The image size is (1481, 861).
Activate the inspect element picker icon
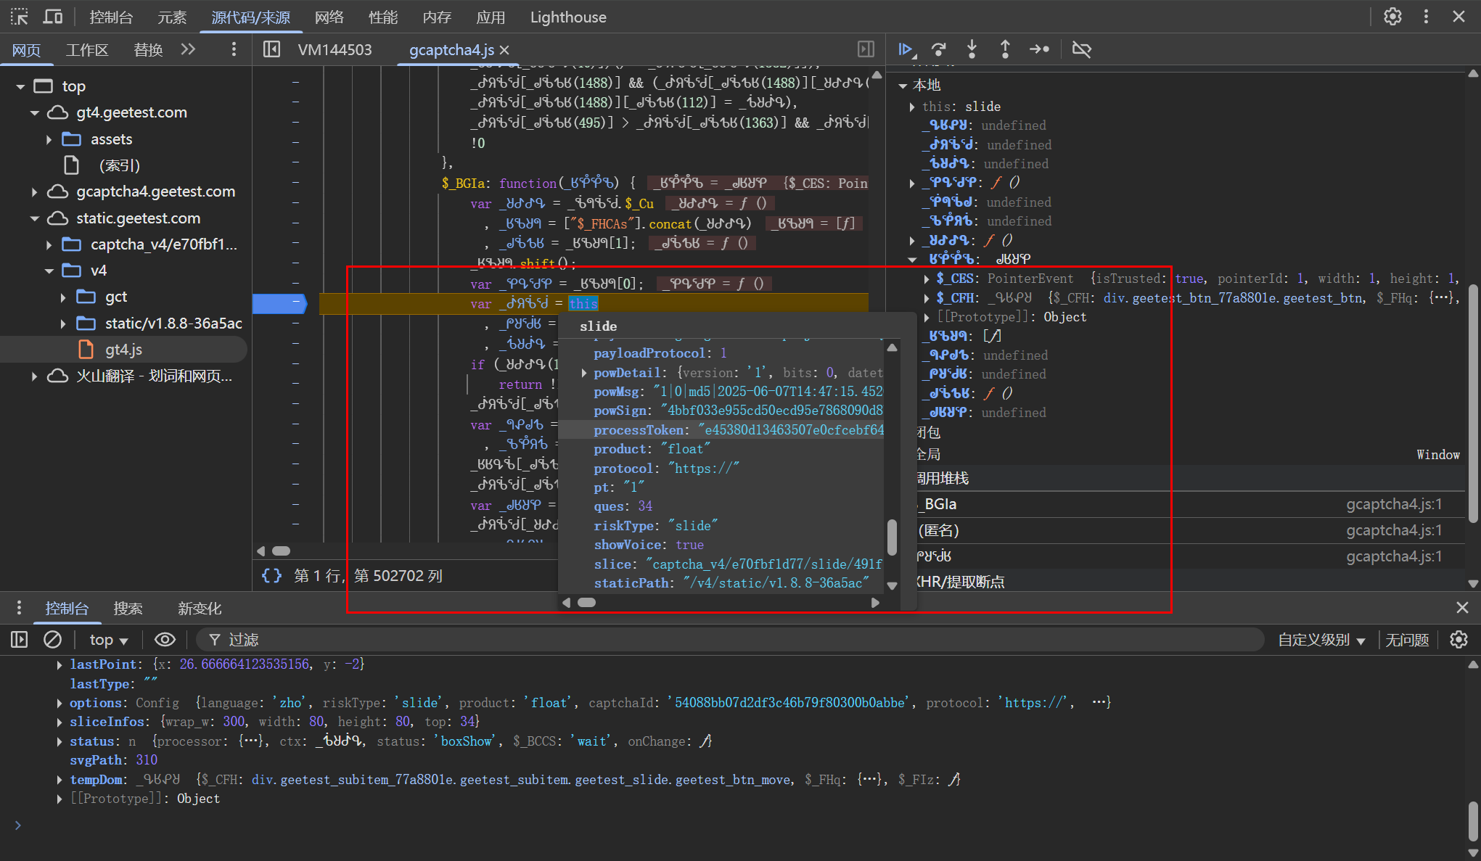(20, 17)
